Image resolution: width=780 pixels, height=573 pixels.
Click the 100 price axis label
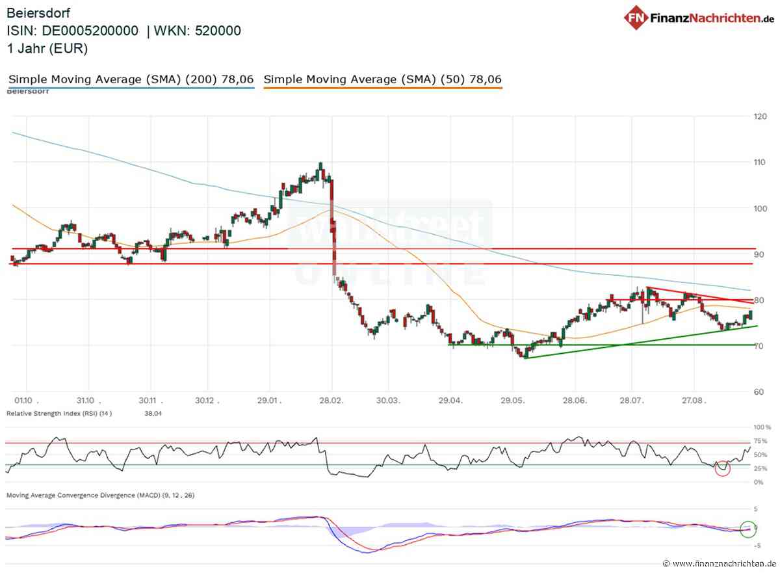[x=759, y=208]
